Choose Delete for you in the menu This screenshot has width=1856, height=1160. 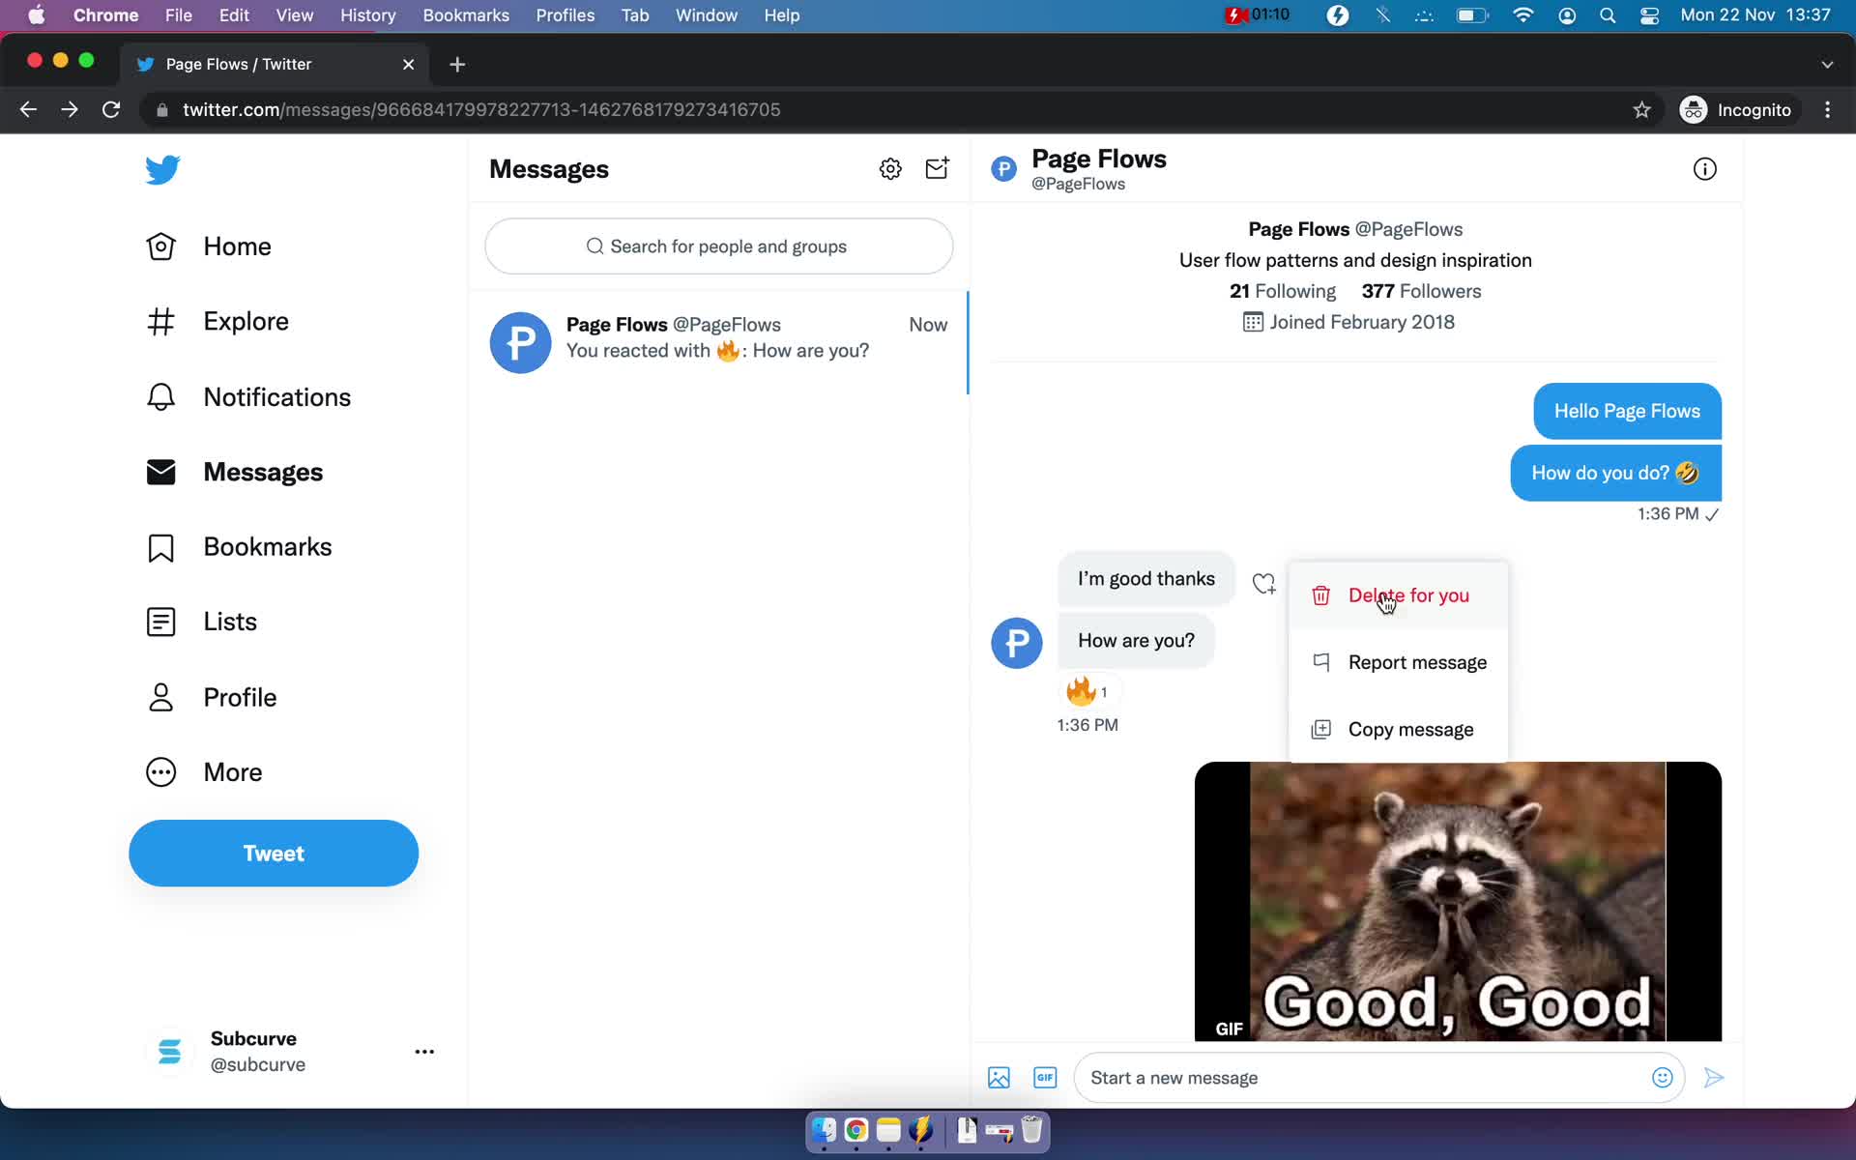pyautogui.click(x=1398, y=595)
